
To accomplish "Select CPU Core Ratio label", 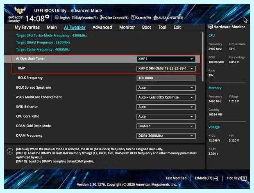I will coord(27,116).
